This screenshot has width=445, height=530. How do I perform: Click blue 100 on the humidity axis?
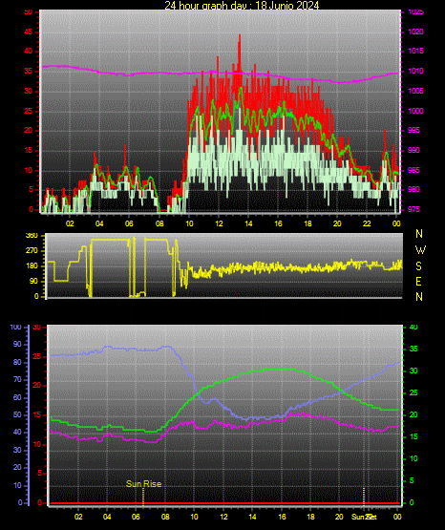pyautogui.click(x=15, y=328)
